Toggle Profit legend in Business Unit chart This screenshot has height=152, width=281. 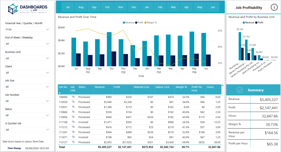tap(259, 22)
